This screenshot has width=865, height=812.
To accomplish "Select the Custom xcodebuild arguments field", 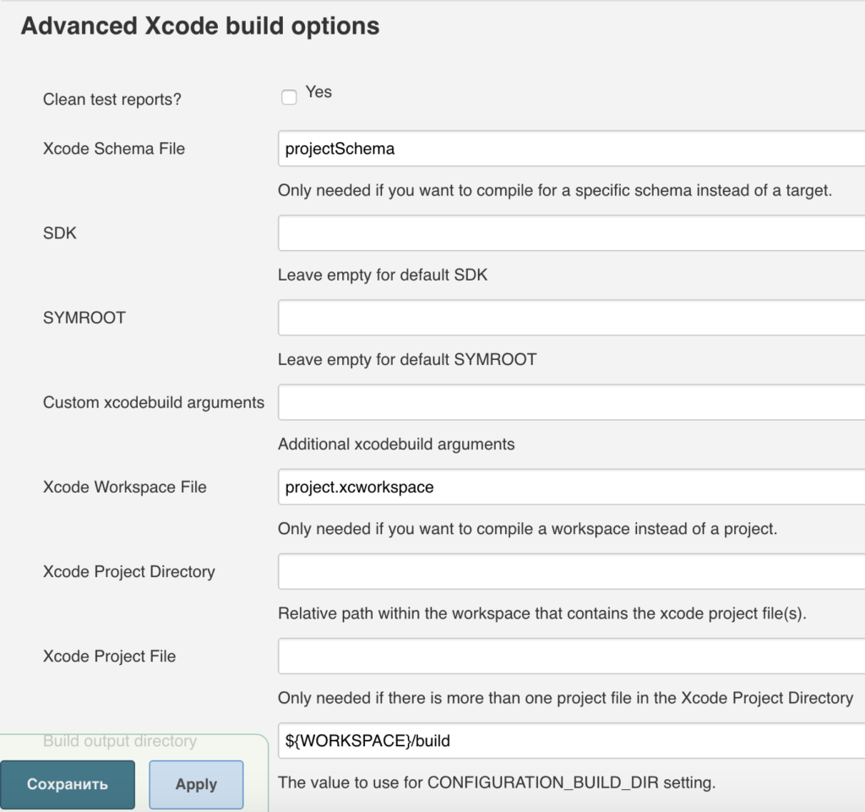I will pyautogui.click(x=572, y=402).
